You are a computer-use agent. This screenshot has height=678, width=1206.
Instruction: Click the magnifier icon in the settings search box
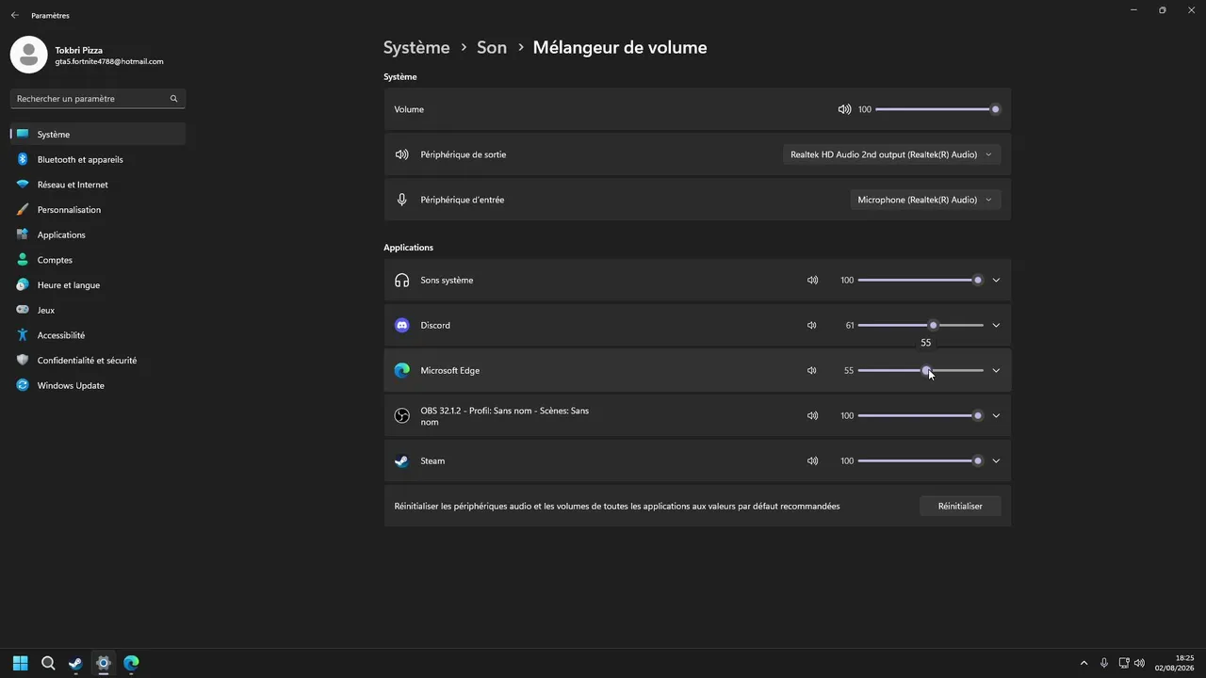173,99
